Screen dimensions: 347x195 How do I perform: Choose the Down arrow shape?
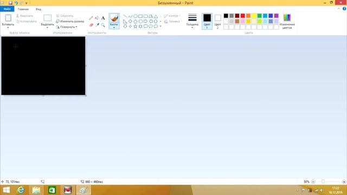click(x=125, y=27)
